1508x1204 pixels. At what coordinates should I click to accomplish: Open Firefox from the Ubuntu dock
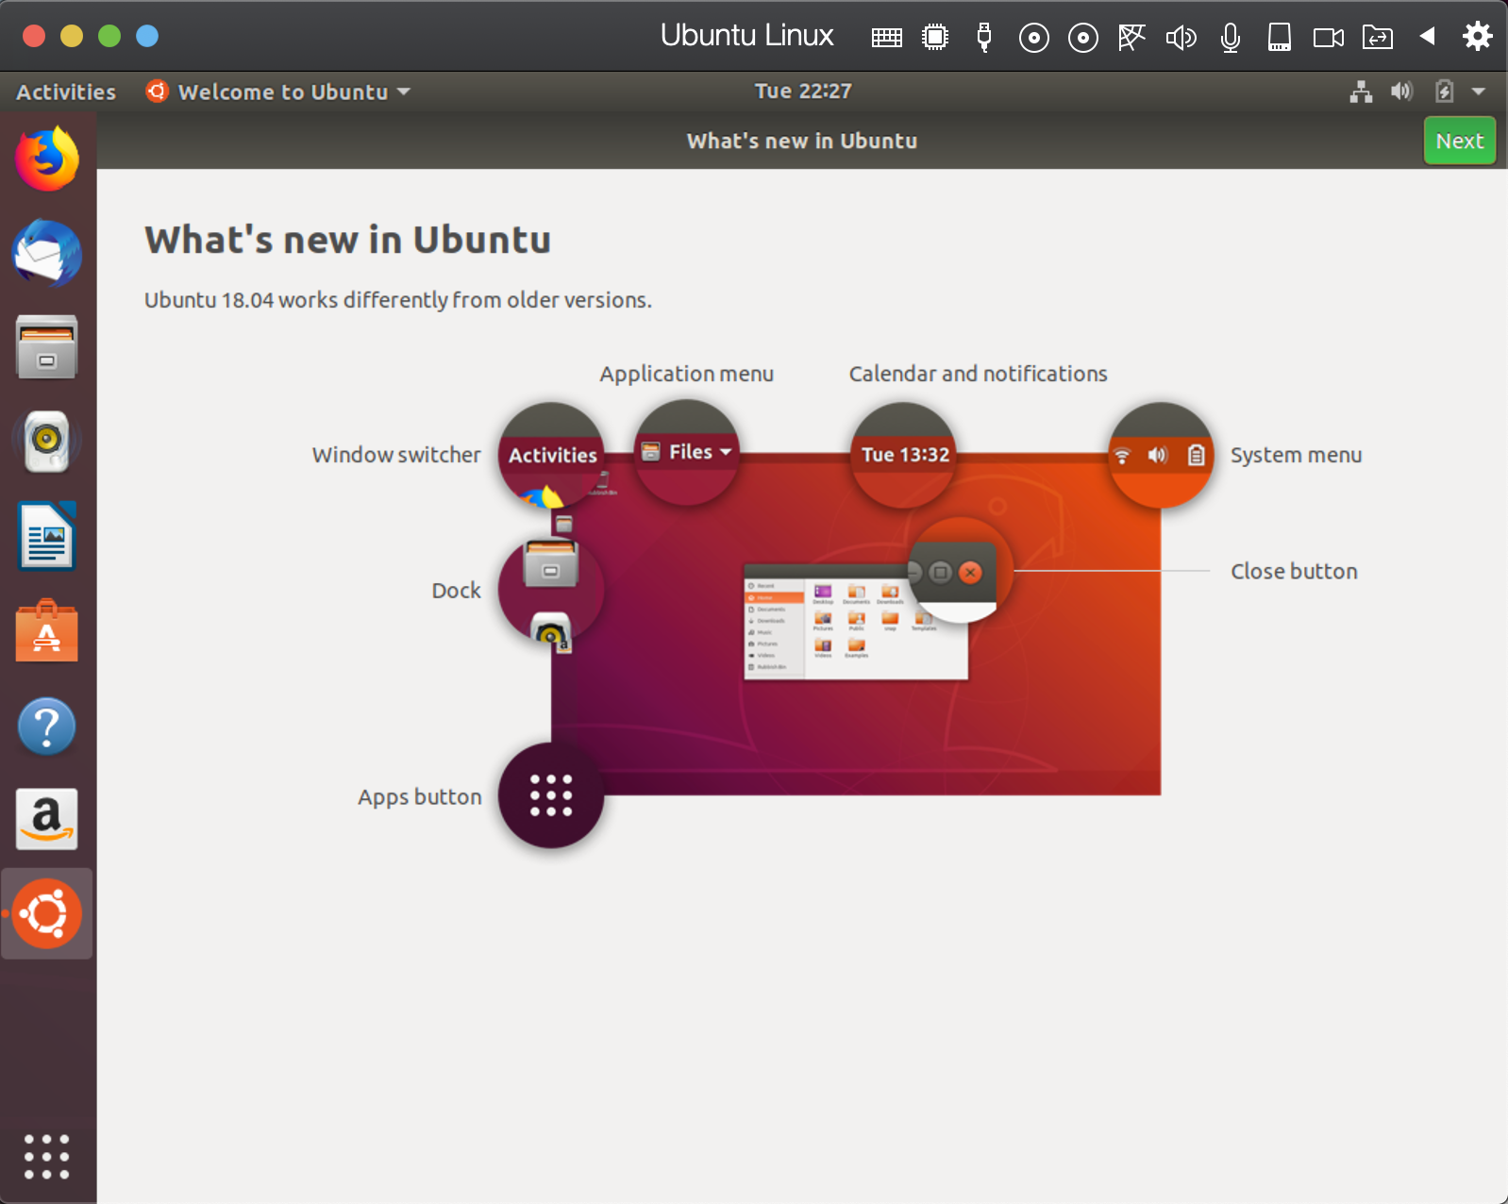pyautogui.click(x=47, y=159)
